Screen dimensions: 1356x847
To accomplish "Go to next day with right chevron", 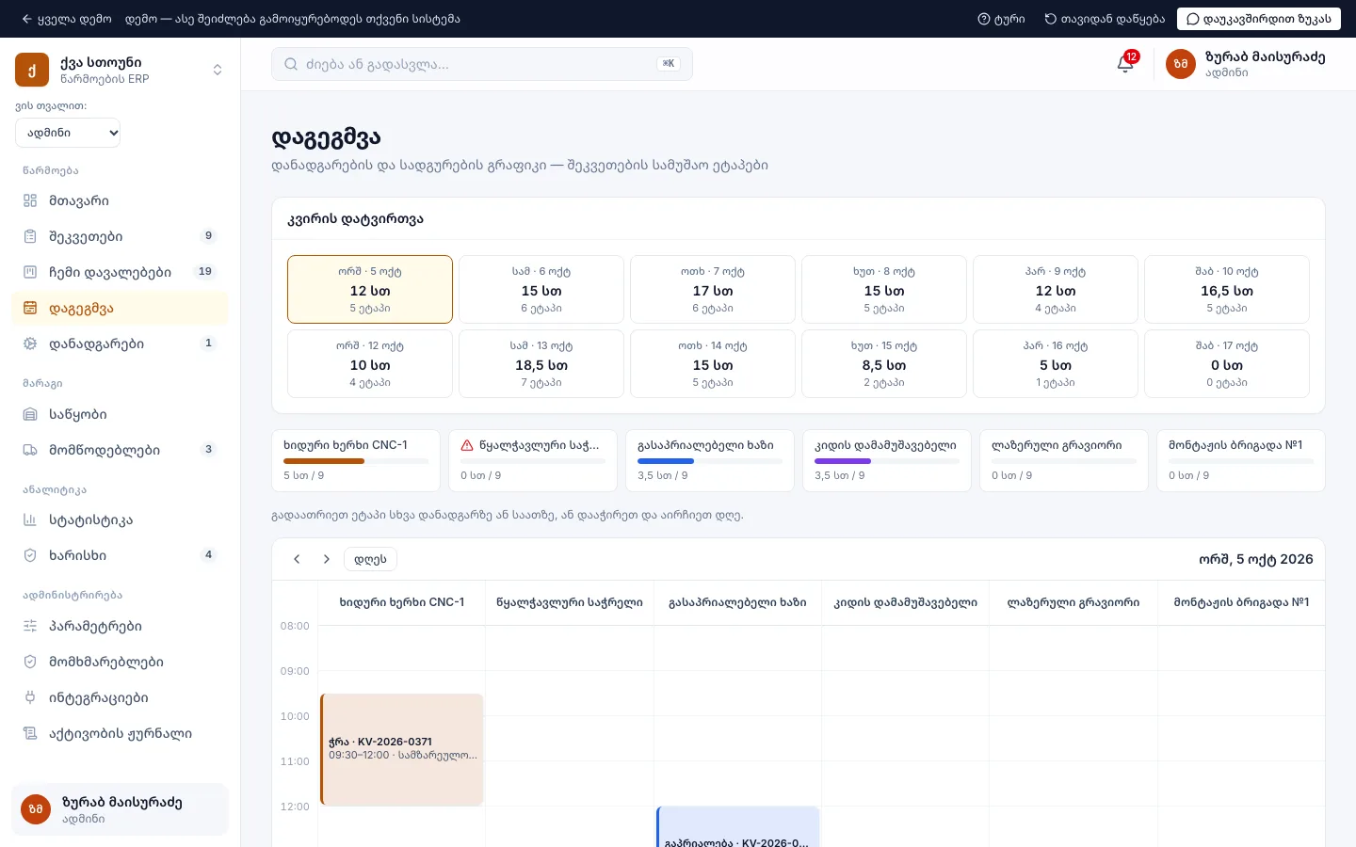I will pos(327,559).
